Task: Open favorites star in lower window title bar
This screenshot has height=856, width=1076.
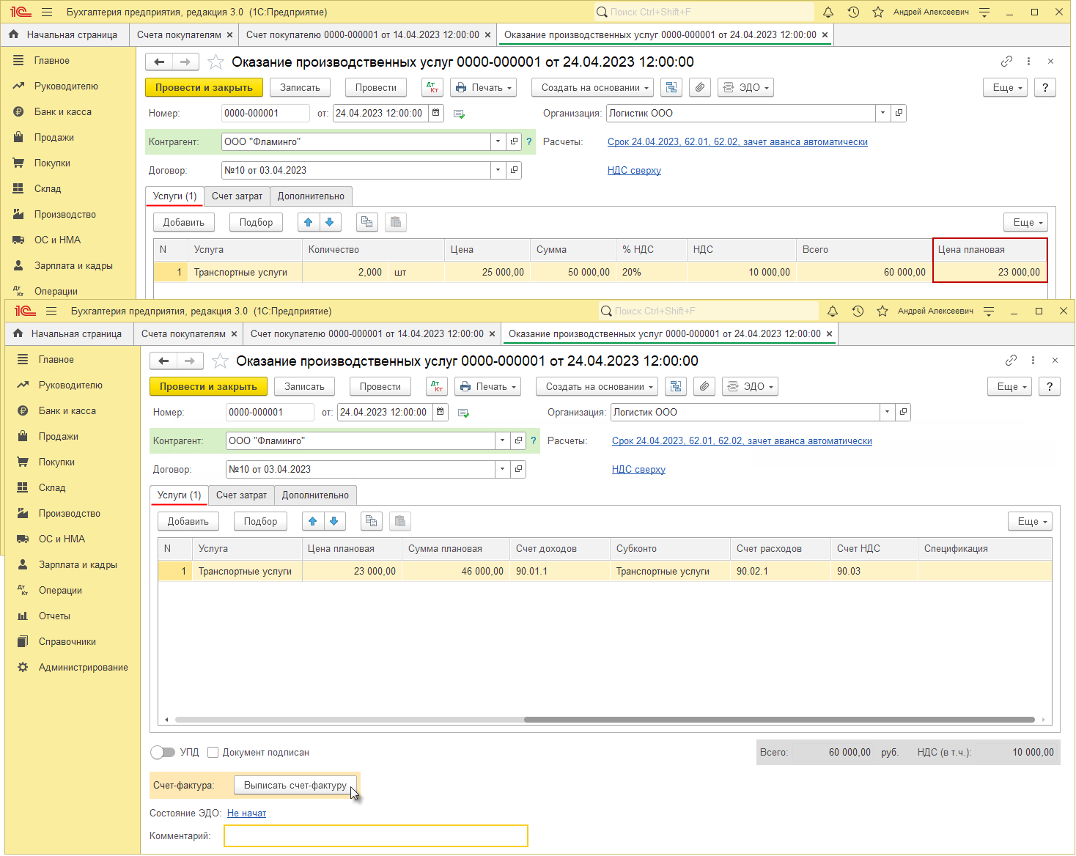Action: click(882, 311)
